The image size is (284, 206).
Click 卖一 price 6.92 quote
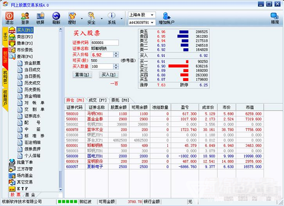[x=161, y=50]
